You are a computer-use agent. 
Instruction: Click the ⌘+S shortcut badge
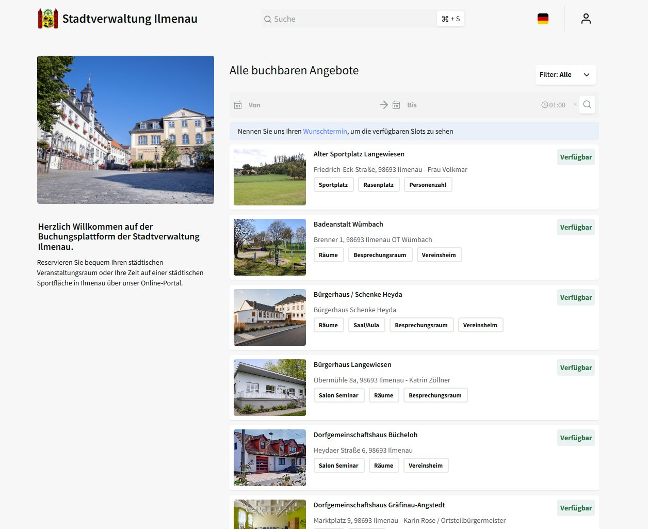pos(450,19)
